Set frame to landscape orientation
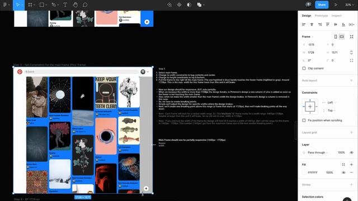 [x=342, y=37]
